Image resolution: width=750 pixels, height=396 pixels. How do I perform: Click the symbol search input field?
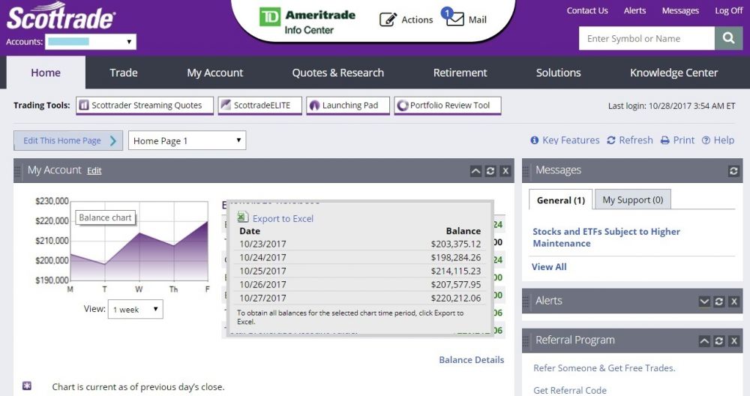click(646, 38)
